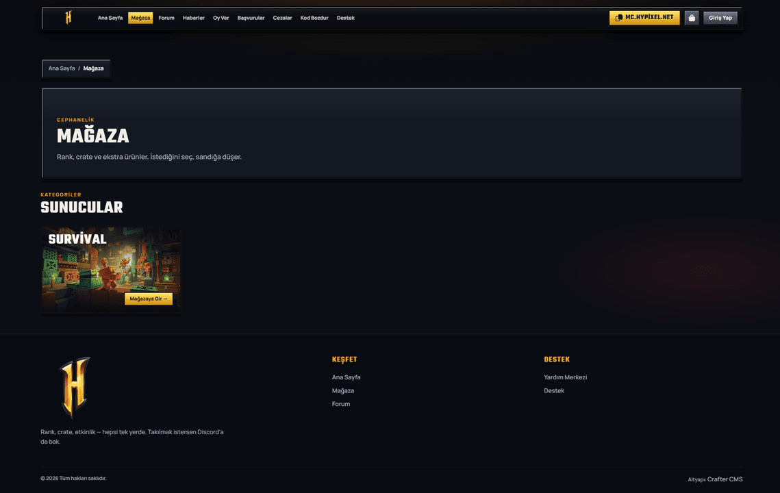The image size is (780, 493).
Task: Open the Oy Ver page
Action: pyautogui.click(x=221, y=18)
